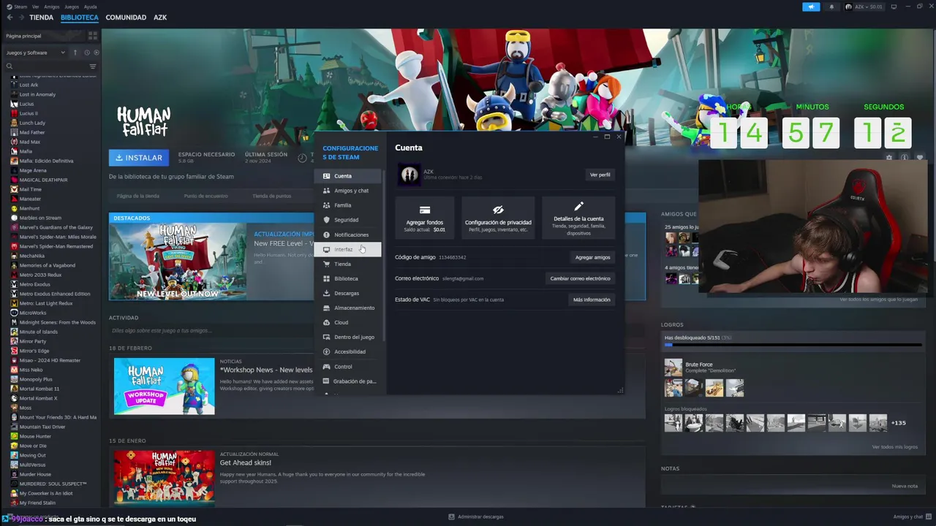Open Biblioteca settings section
The width and height of the screenshot is (936, 526).
tap(348, 278)
